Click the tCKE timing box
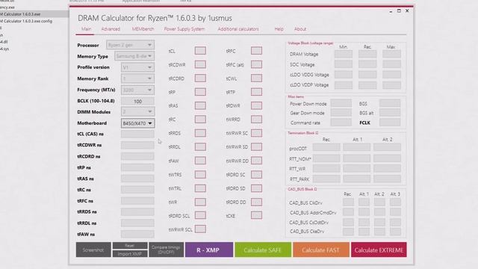Image resolution: width=478 pixels, height=269 pixels. (x=256, y=215)
